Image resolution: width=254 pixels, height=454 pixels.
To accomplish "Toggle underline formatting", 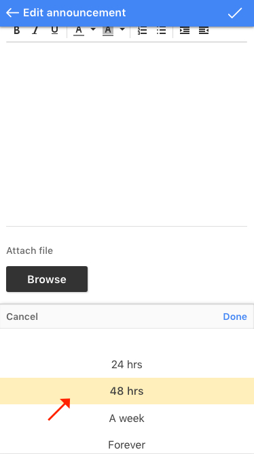I will (x=54, y=31).
